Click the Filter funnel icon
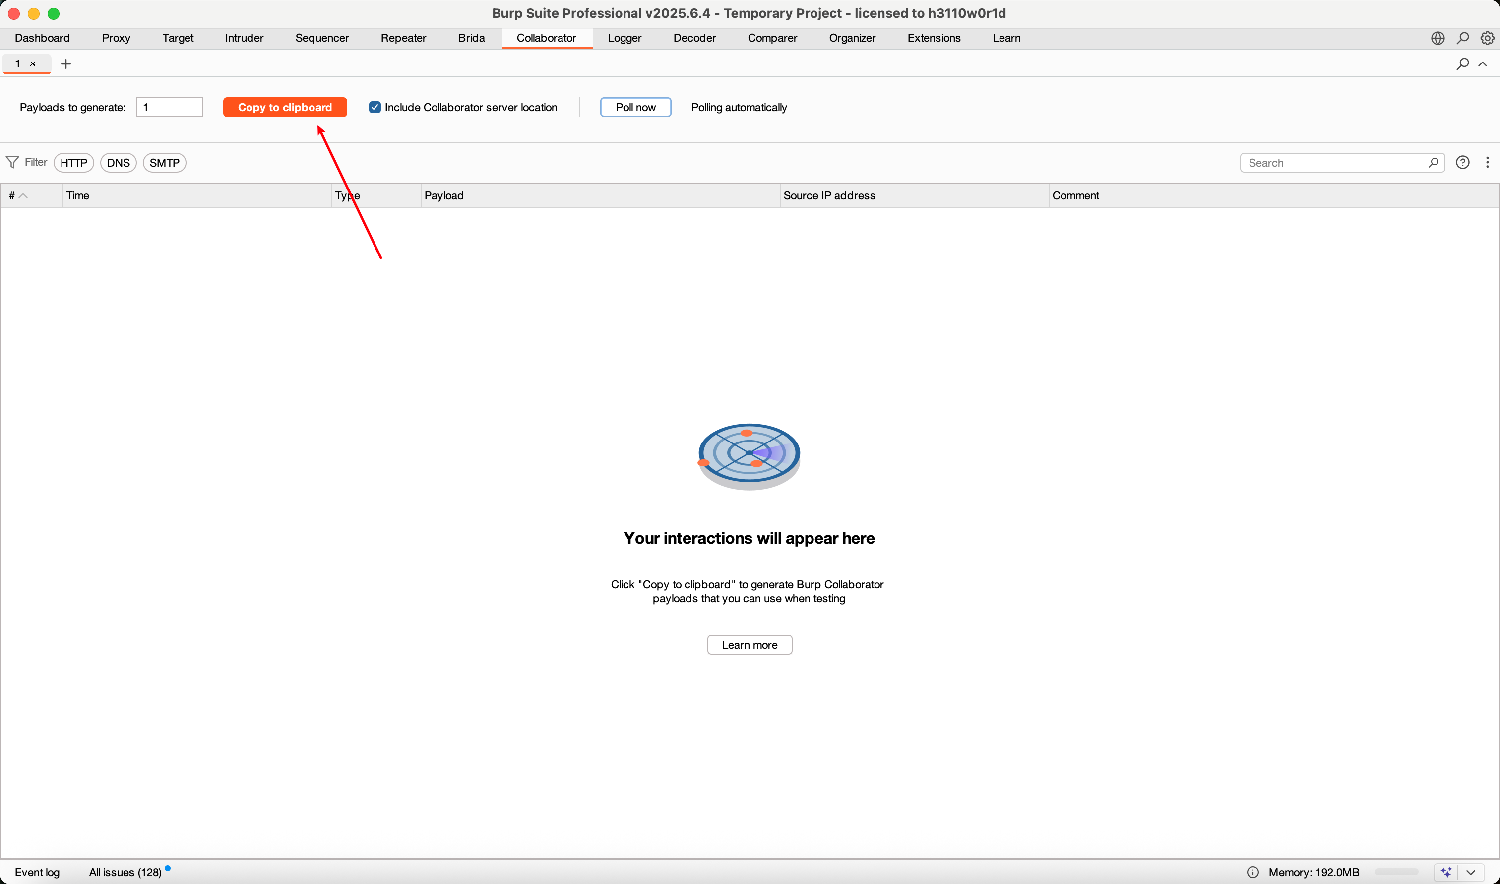1500x884 pixels. pyautogui.click(x=12, y=162)
